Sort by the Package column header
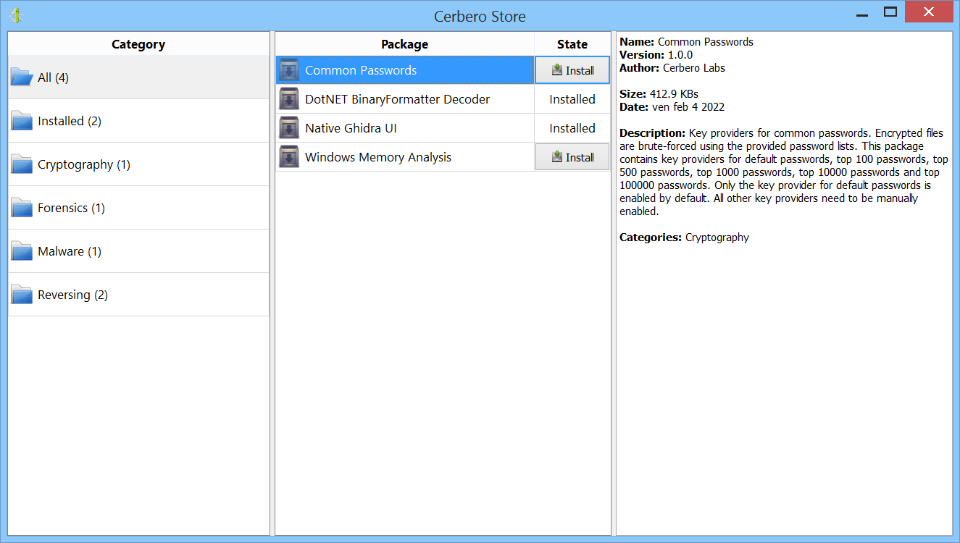 click(x=405, y=44)
